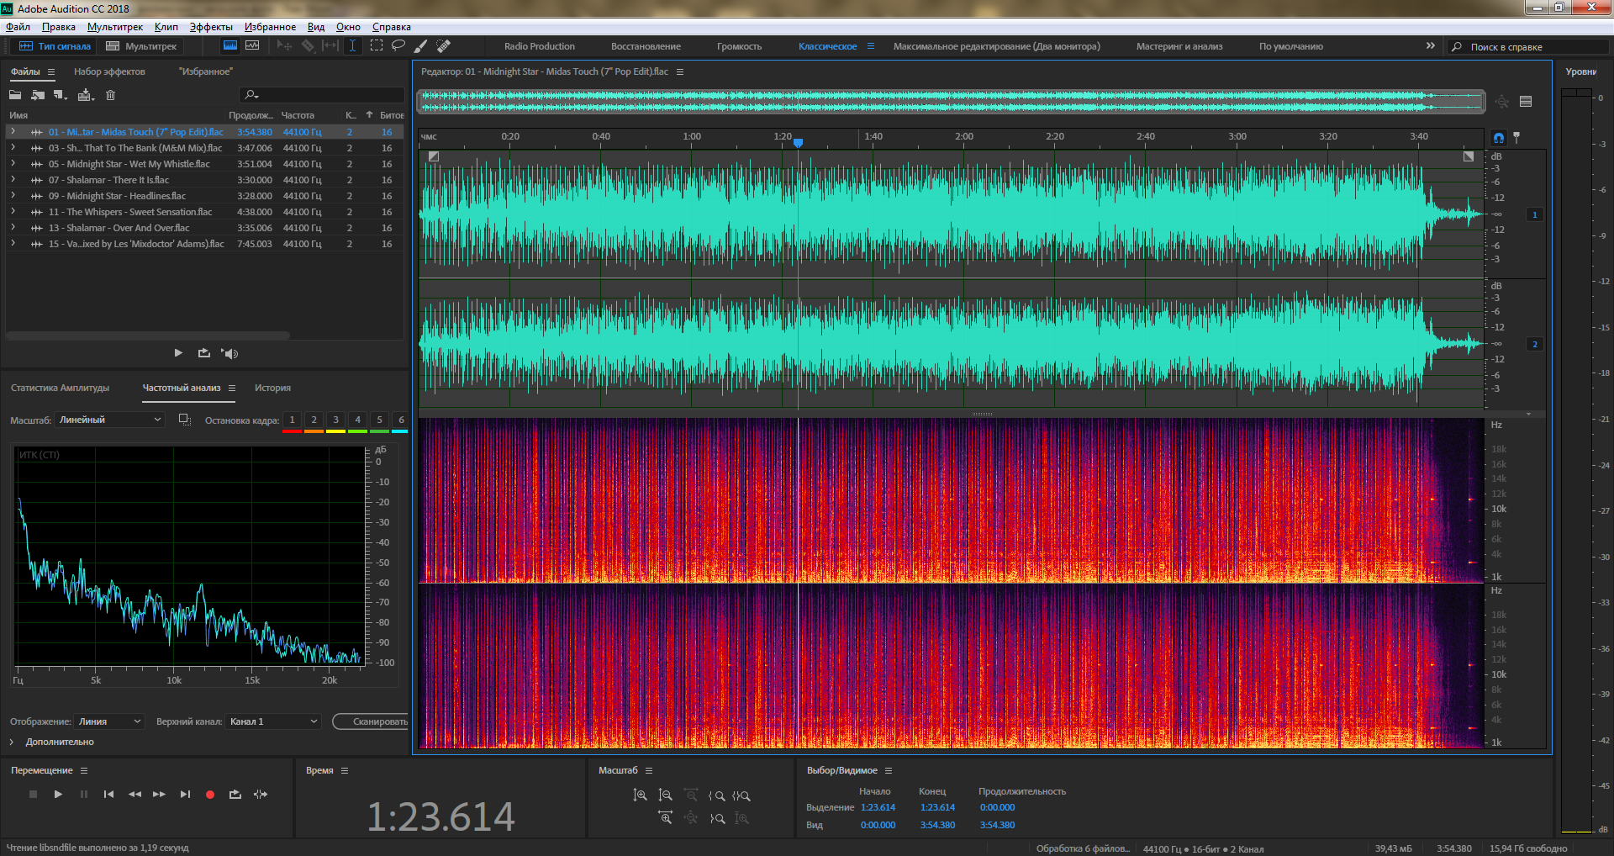Image resolution: width=1614 pixels, height=856 pixels.
Task: Toggle spectral frequency display button
Action: click(229, 46)
